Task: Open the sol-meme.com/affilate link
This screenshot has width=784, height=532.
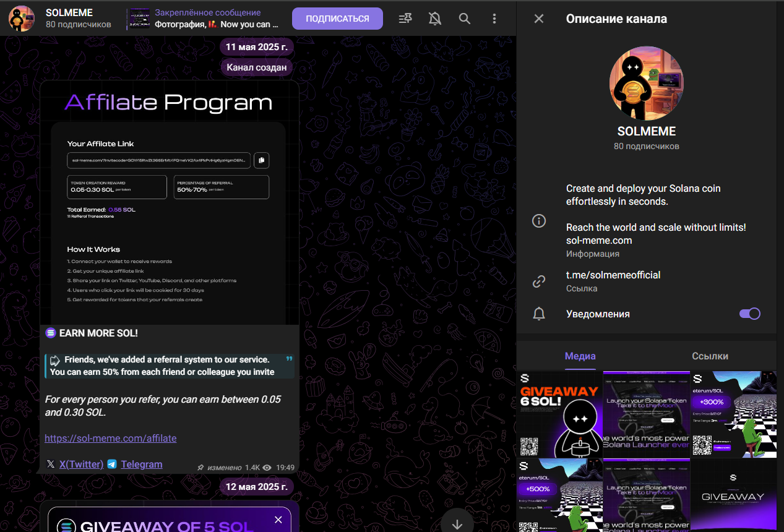Action: click(111, 438)
